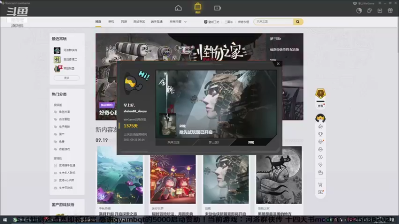This screenshot has width=399, height=224.
Task: Click the thumbs-up icon in right sidebar
Action: pyautogui.click(x=320, y=172)
